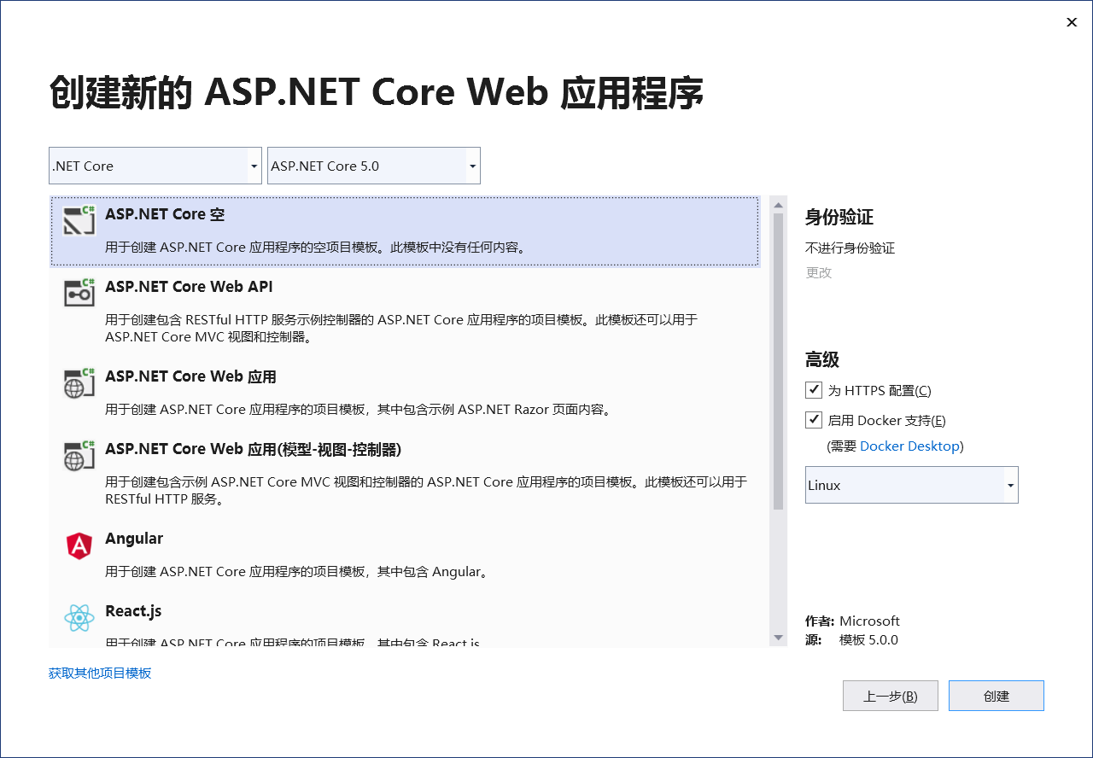Viewport: 1093px width, 758px height.
Task: Open the Docker Desktop link
Action: click(909, 446)
